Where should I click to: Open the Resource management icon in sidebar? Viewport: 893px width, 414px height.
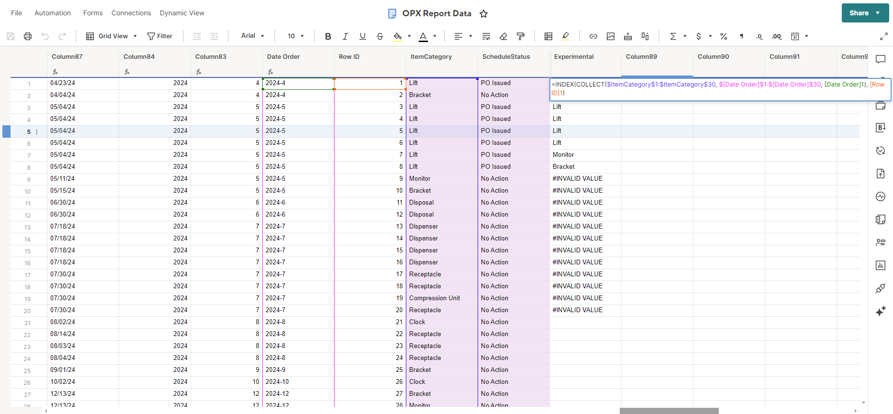(881, 242)
